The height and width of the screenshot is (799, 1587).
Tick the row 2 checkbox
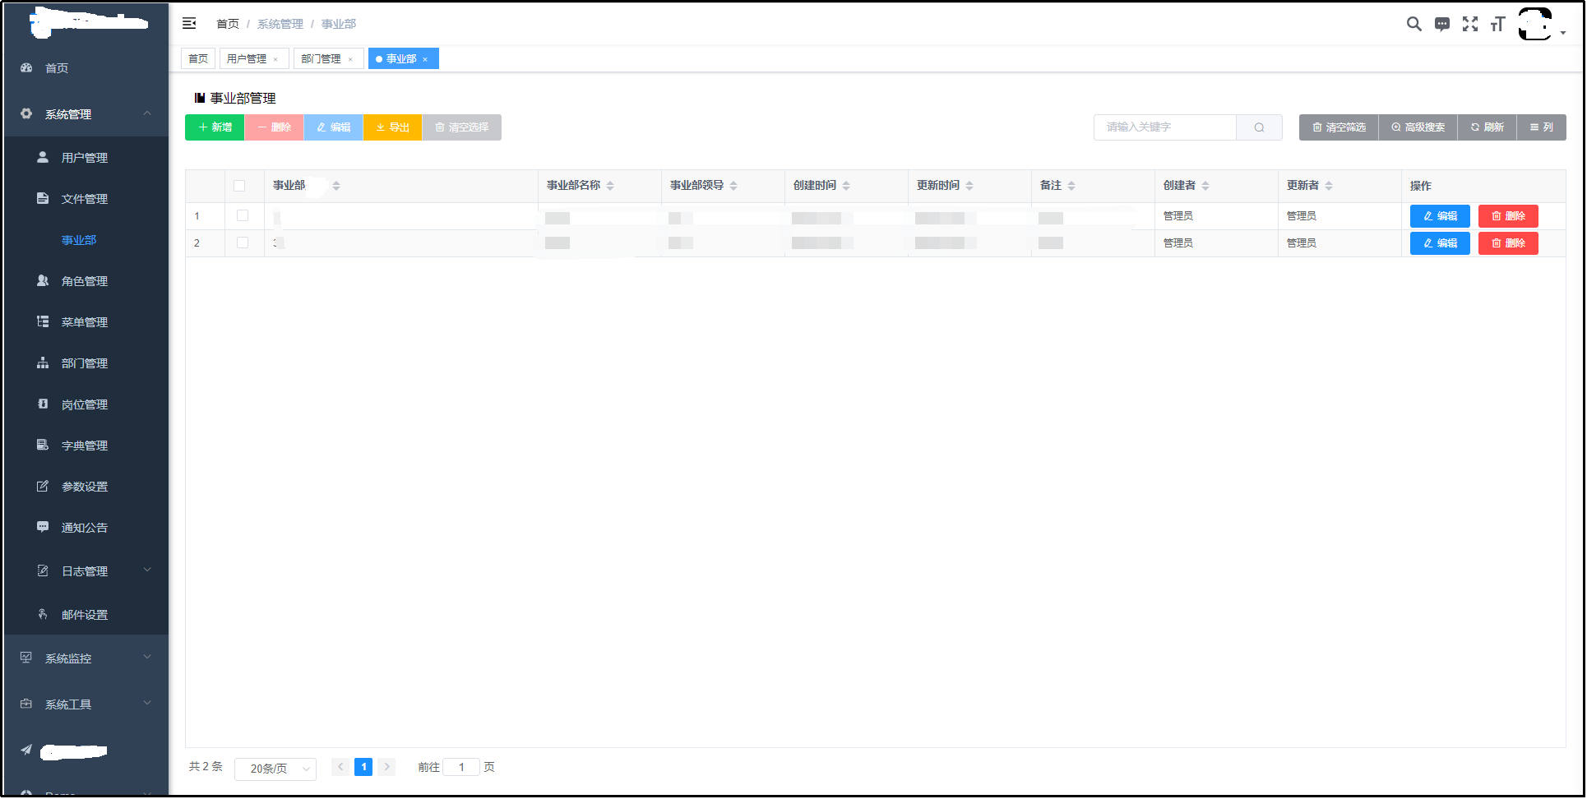coord(243,242)
